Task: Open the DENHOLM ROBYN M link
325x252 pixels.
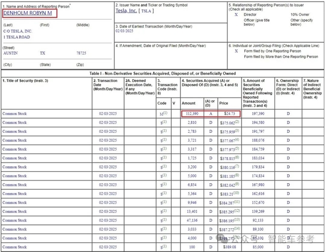Action: (x=28, y=13)
